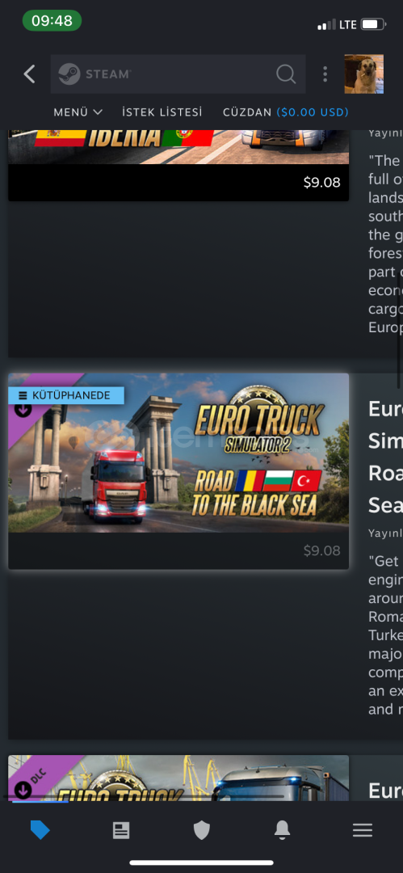
Task: Open İSTEK LİSTESİ wishlist tab
Action: pyautogui.click(x=162, y=112)
